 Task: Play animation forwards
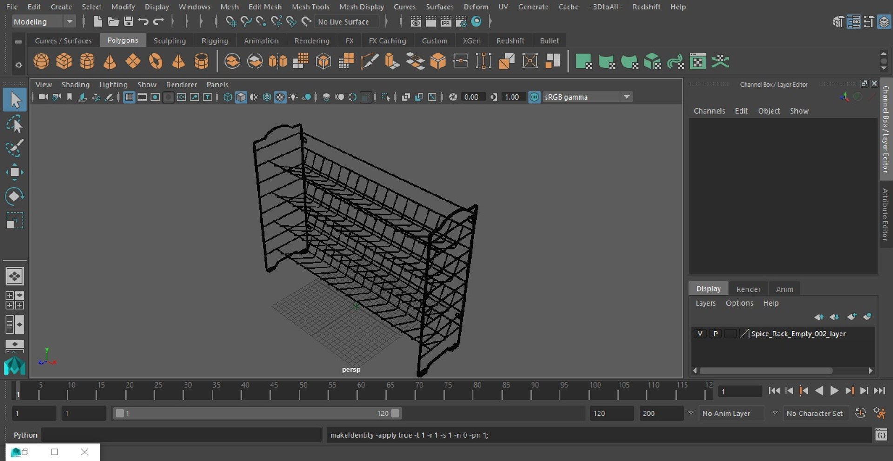tap(834, 391)
